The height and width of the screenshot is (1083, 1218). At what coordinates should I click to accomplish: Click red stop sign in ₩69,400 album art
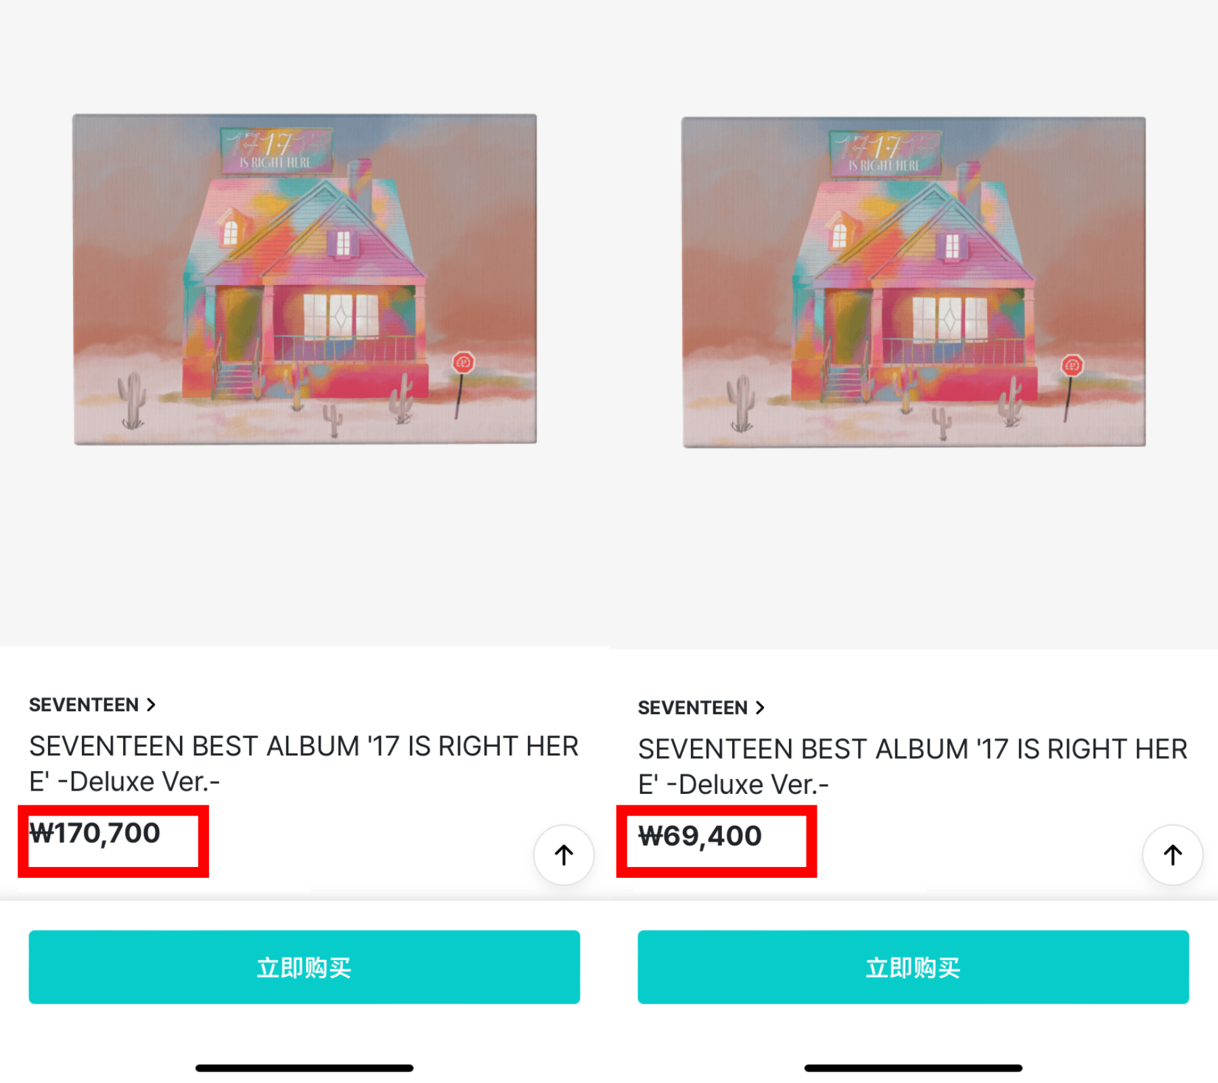pyautogui.click(x=1073, y=366)
